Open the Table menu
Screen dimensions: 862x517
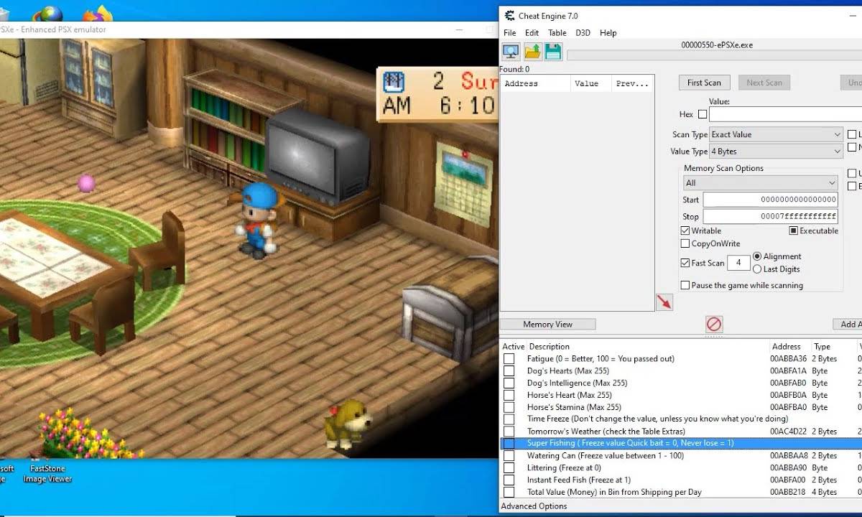557,33
